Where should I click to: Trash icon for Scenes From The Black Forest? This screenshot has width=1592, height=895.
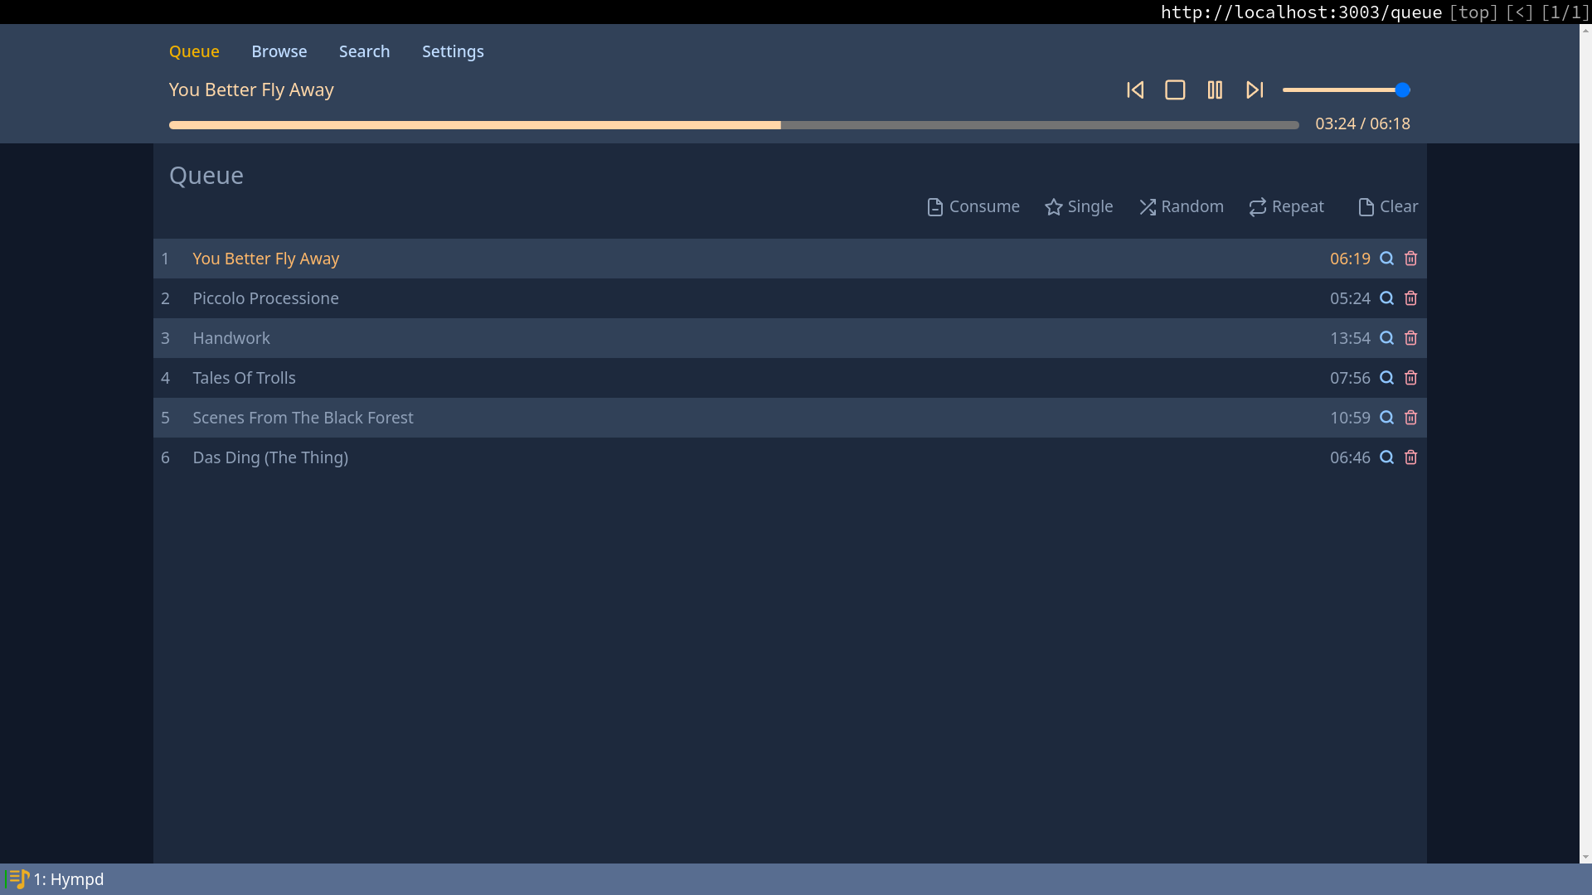(1410, 418)
